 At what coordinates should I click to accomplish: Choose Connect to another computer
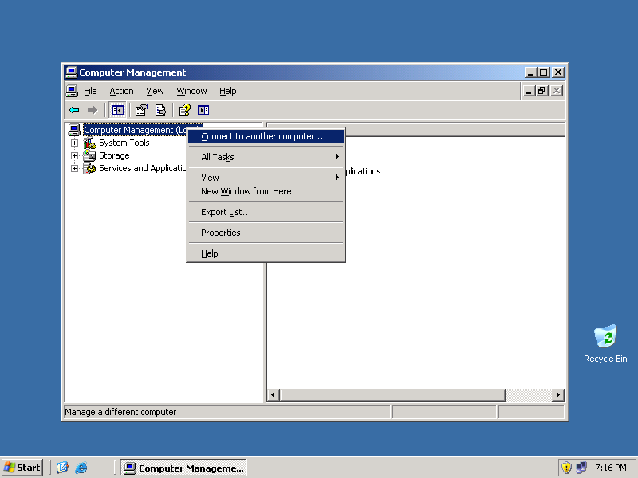[x=266, y=136]
